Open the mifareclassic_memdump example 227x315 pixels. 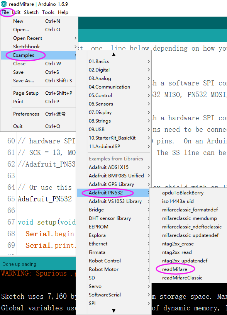point(188,218)
